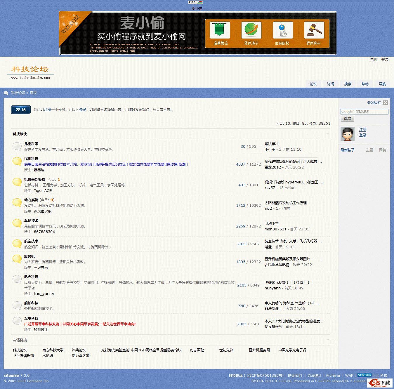Screen dimensions: 394x389
Task: Click the 航空技术 forum icon
Action: [x=17, y=244]
